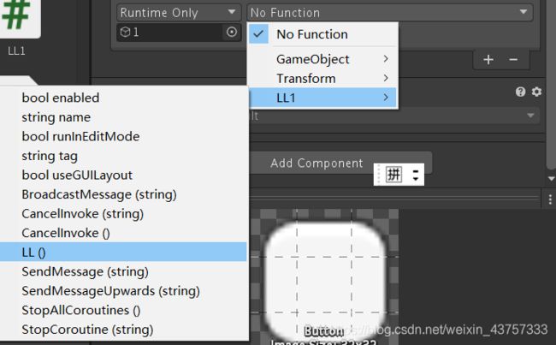Click the Button sprite preview thumbnail

click(325, 281)
